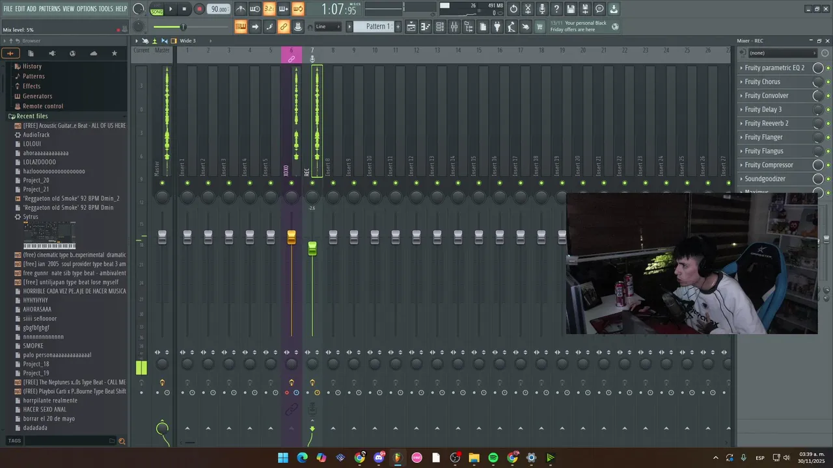Screen dimensions: 833x468
Task: Click the REC track green fader
Action: coord(312,248)
